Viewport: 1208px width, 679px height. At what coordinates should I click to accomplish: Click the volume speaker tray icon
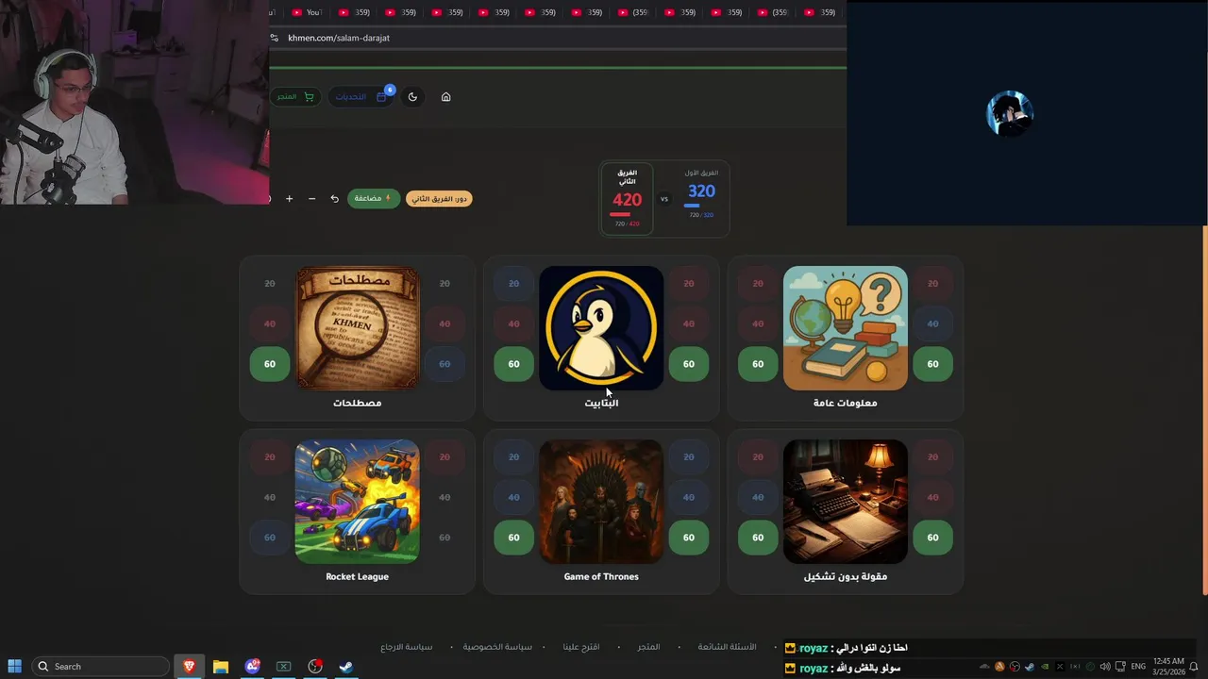point(1105,667)
